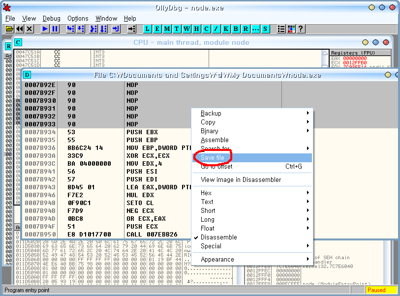
Task: Close program using the X toolbar icon
Action: [x=30, y=29]
